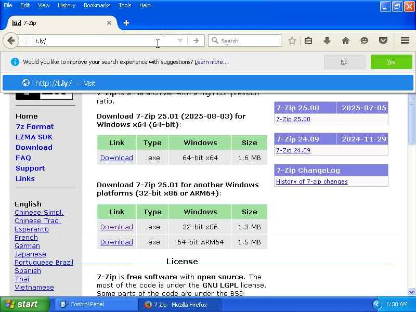
Task: Go to the home page icon
Action: (x=345, y=41)
